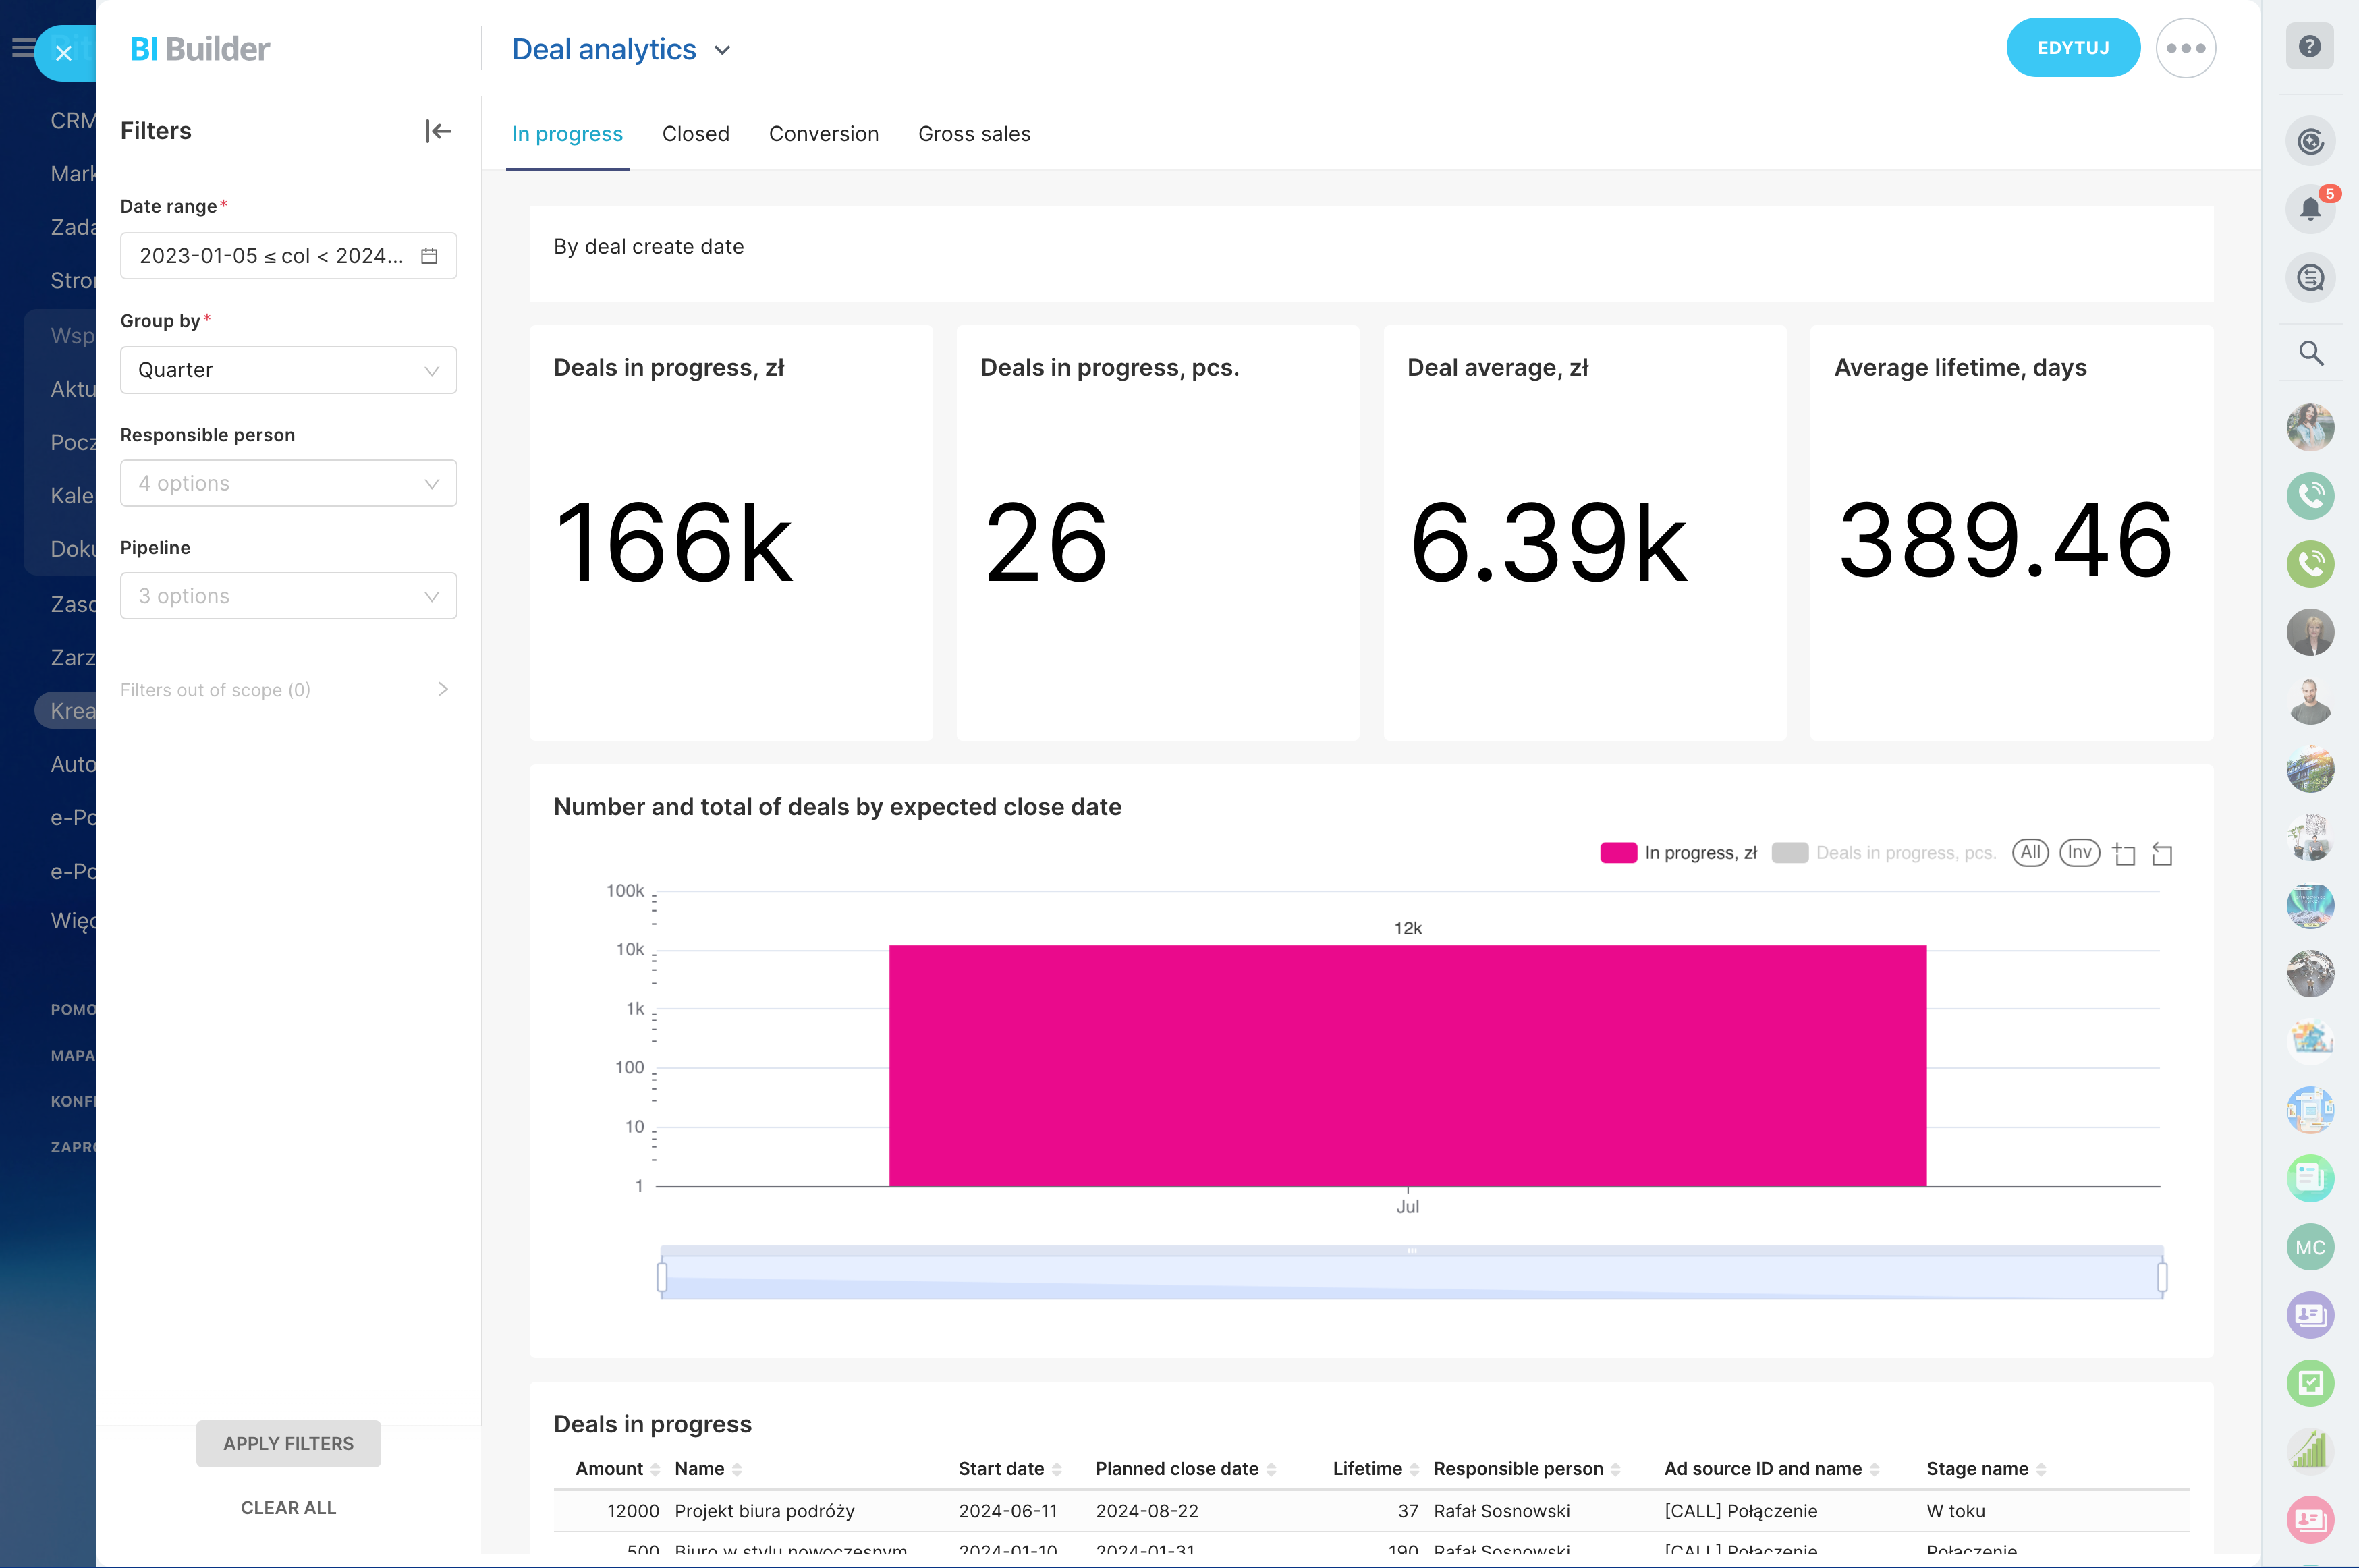
Task: Click the CLEAR ALL filters button
Action: point(288,1507)
